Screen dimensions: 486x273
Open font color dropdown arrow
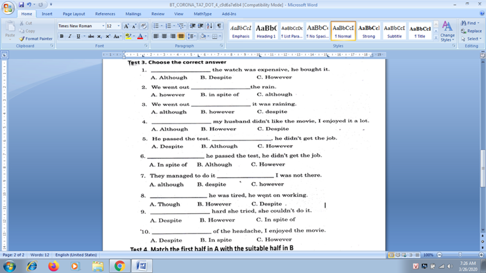point(145,36)
